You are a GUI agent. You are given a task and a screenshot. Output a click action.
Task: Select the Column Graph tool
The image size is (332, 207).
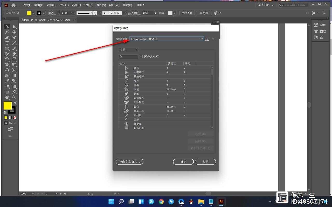(x=14, y=86)
